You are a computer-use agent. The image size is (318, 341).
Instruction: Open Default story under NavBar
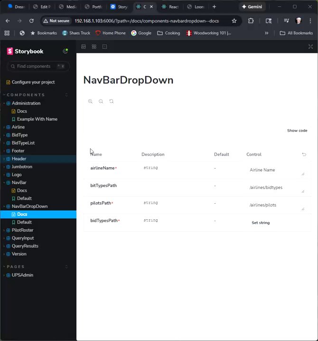tap(24, 198)
